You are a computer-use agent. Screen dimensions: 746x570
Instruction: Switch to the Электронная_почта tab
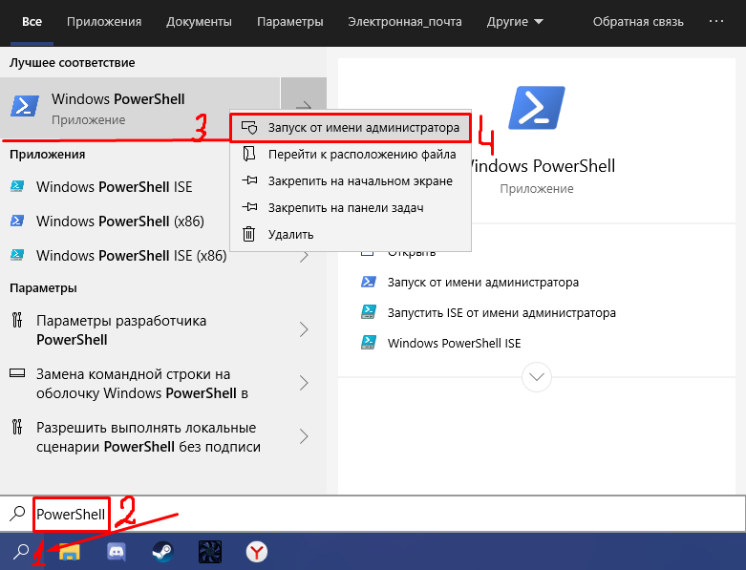point(404,22)
